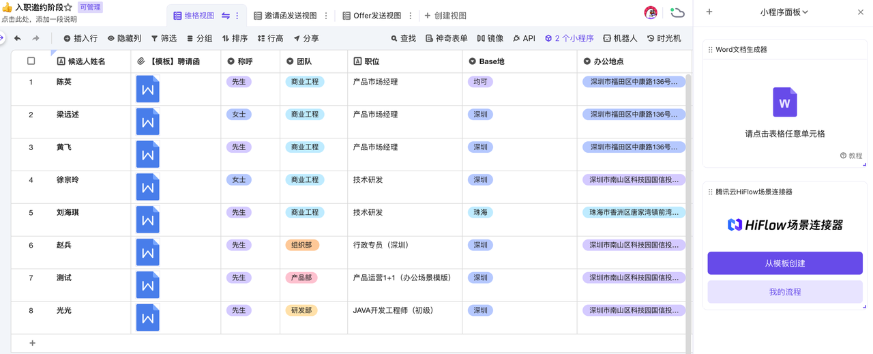
Task: Click the undo arrow in toolbar
Action: [18, 39]
